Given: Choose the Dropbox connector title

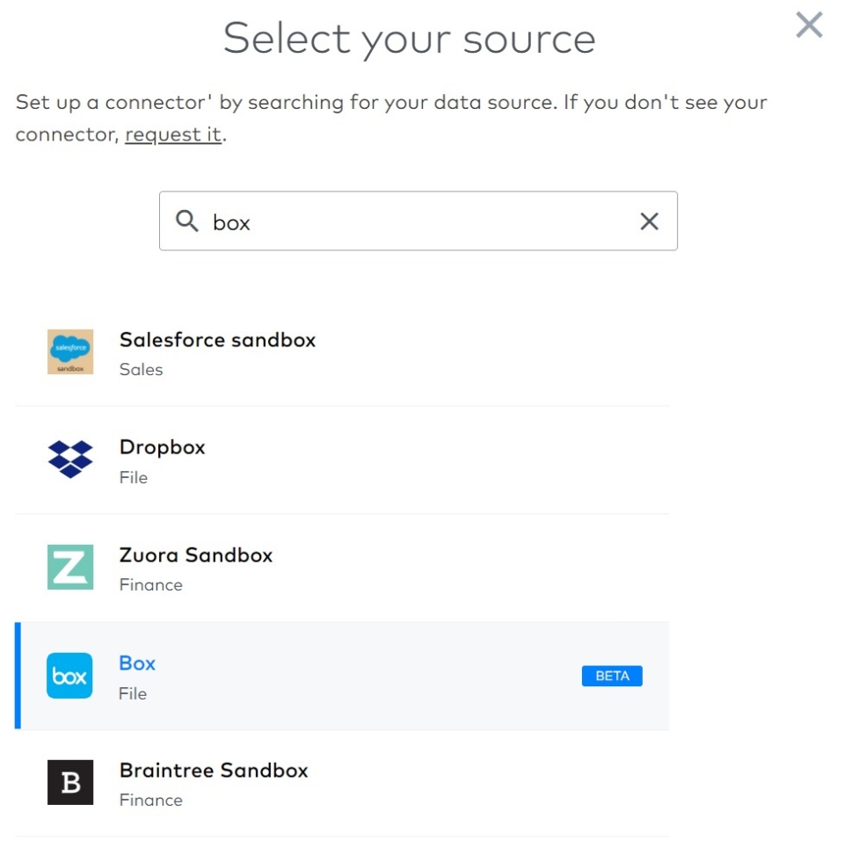Looking at the screenshot, I should click(x=162, y=447).
